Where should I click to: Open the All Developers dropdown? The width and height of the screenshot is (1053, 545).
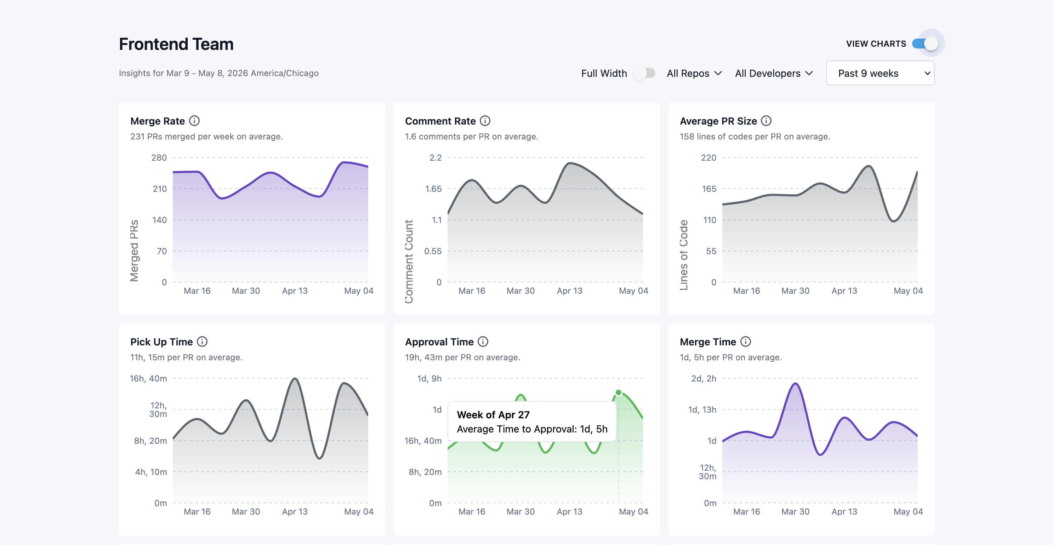(774, 74)
